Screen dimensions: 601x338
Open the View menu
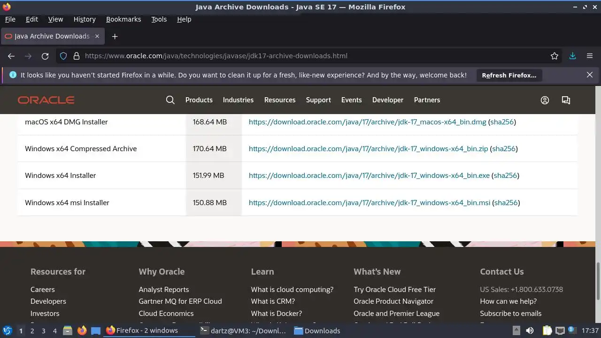(x=55, y=19)
